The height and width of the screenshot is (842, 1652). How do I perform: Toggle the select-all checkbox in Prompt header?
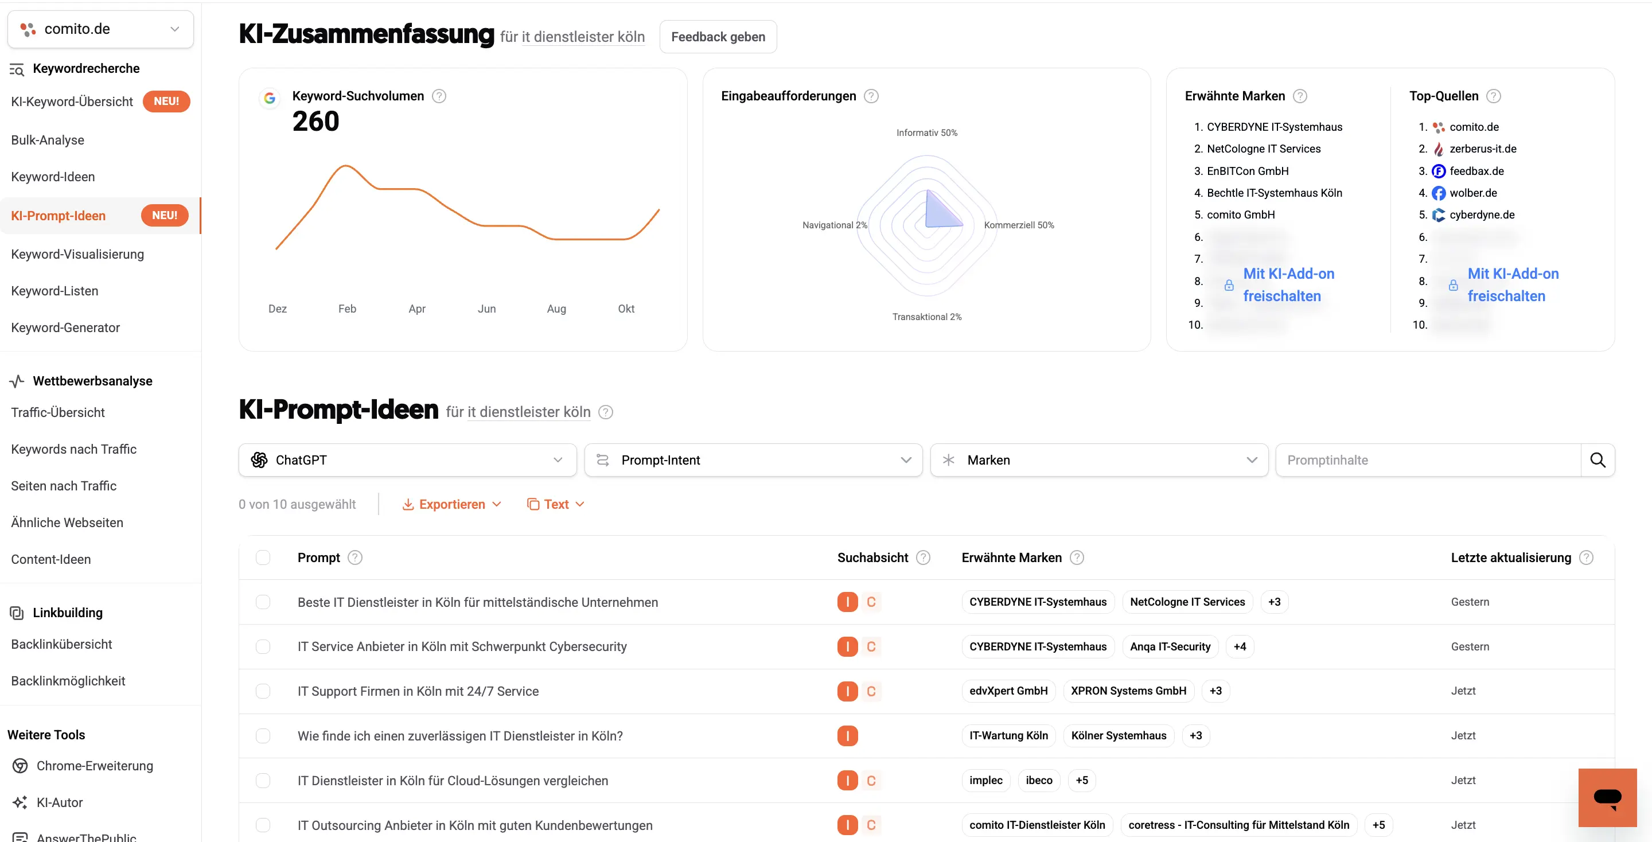pyautogui.click(x=263, y=558)
